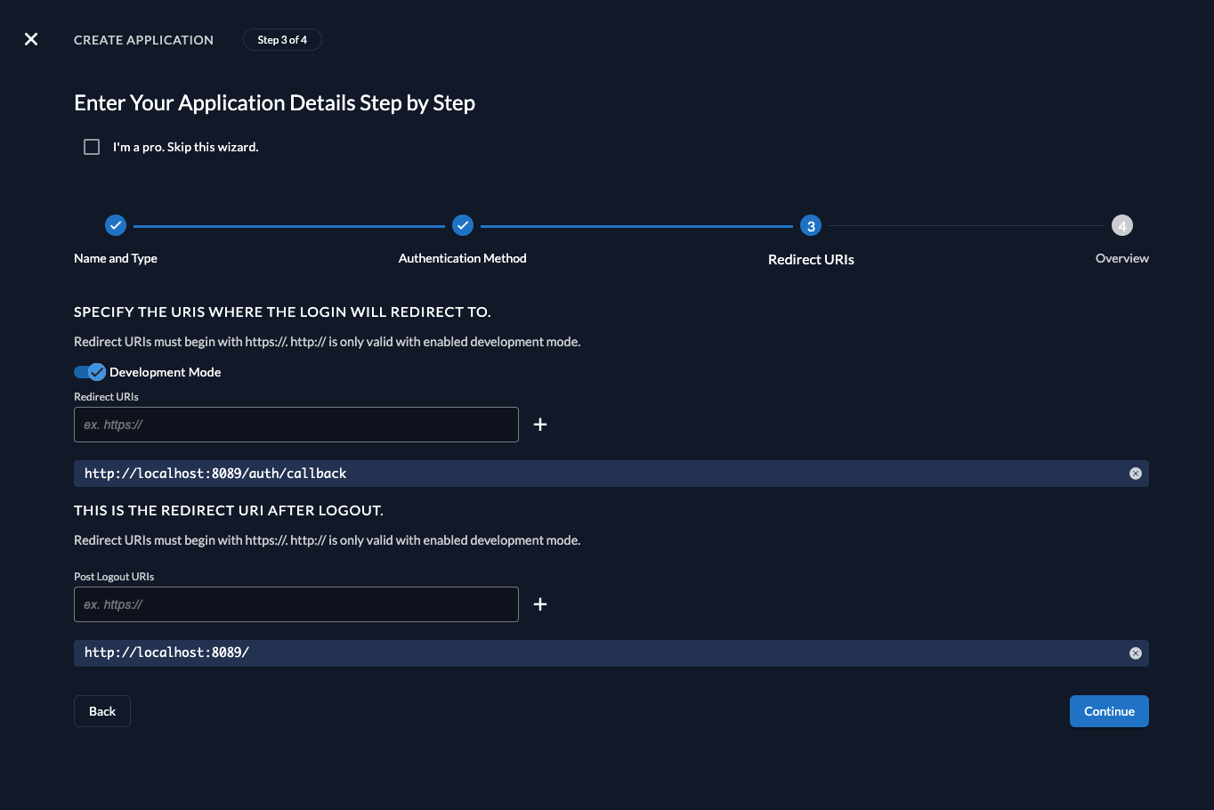Click the checkmark on the Name and Type step
The image size is (1214, 810).
point(116,225)
